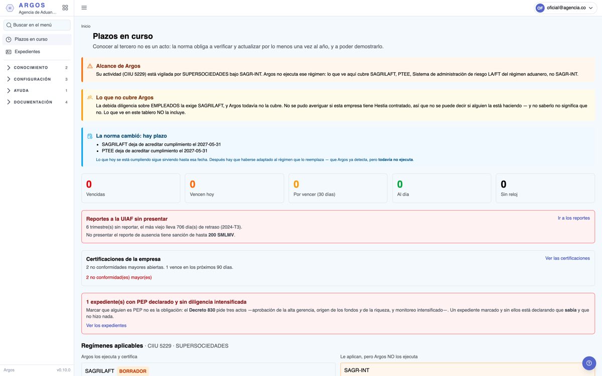This screenshot has height=376, width=602.
Task: Click the 2 no conformidad(es) mayor(es) text
Action: pyautogui.click(x=119, y=277)
